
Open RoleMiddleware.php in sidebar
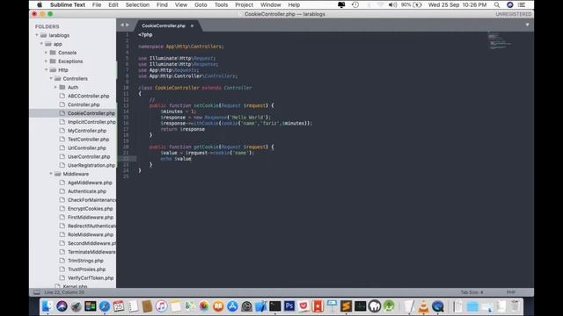91,234
